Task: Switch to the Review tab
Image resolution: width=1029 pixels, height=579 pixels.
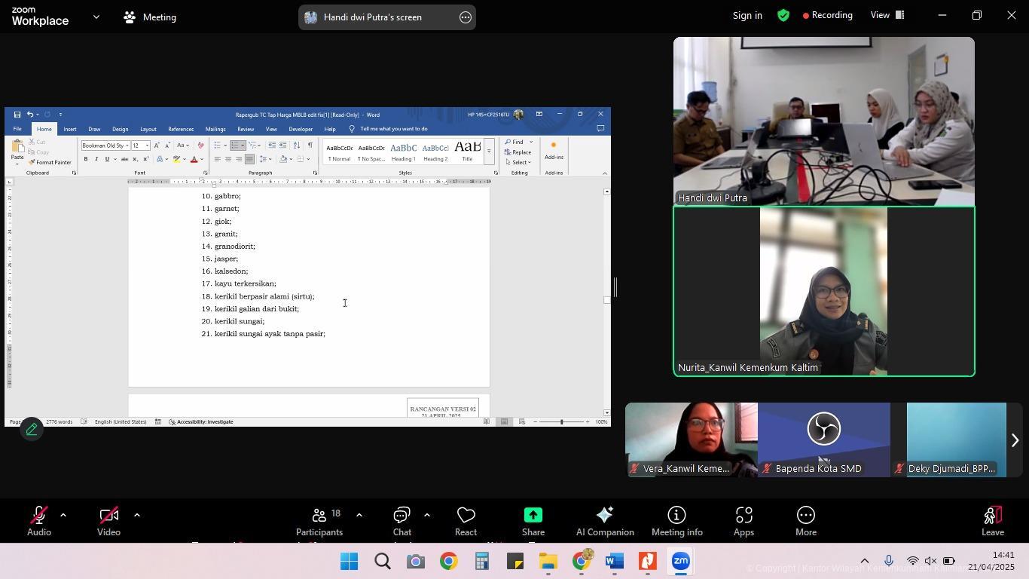Action: coord(246,129)
